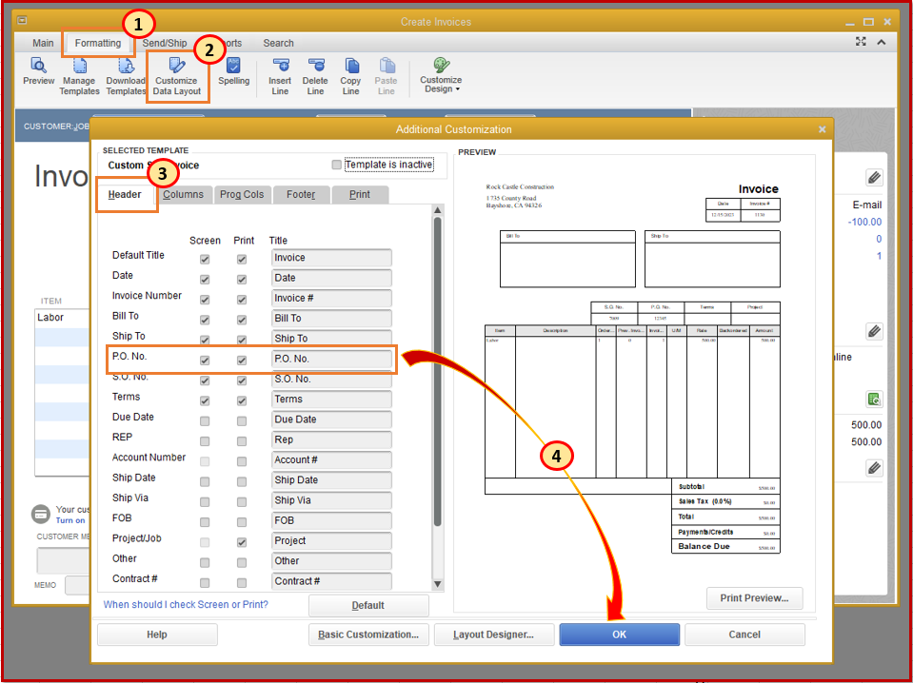Image resolution: width=913 pixels, height=683 pixels.
Task: Open the Footer tab
Action: pyautogui.click(x=301, y=194)
